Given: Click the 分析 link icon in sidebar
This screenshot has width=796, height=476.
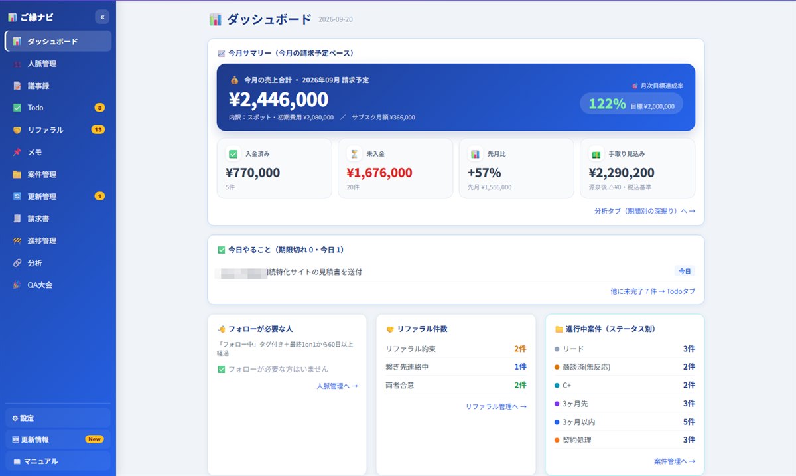Looking at the screenshot, I should tap(17, 263).
